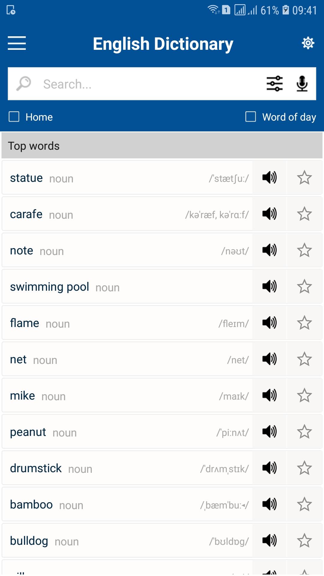Open search filter sliders icon

point(274,84)
